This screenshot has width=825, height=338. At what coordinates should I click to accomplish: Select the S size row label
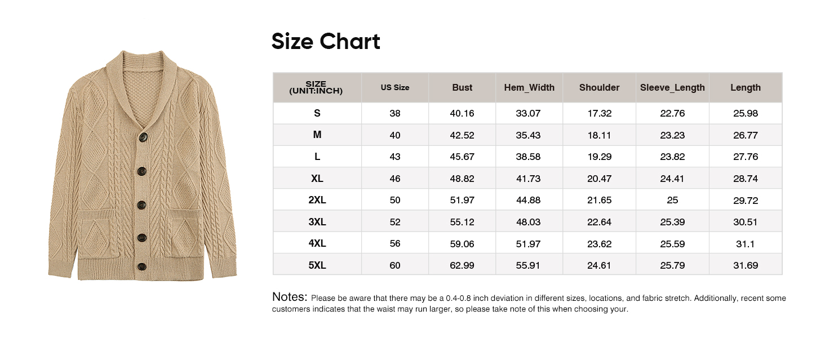pyautogui.click(x=317, y=113)
